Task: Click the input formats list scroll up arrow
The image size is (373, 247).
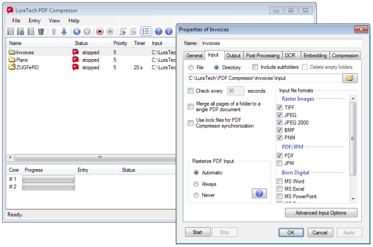Action: [x=353, y=98]
